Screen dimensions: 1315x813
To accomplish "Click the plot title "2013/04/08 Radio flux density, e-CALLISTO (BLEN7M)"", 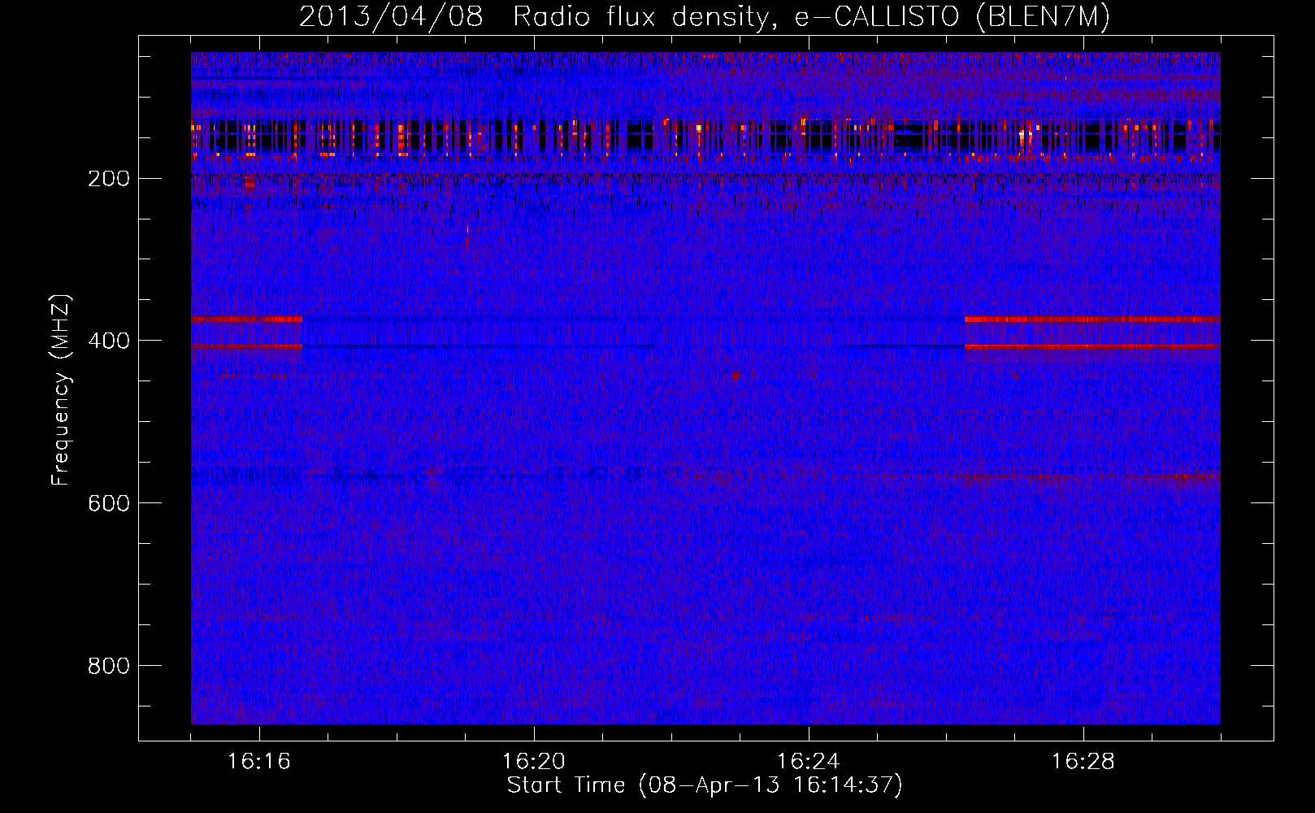I will (704, 17).
